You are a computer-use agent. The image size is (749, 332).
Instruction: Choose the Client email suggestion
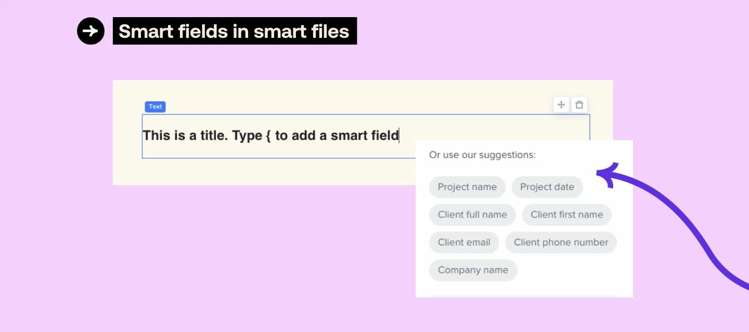pos(463,242)
